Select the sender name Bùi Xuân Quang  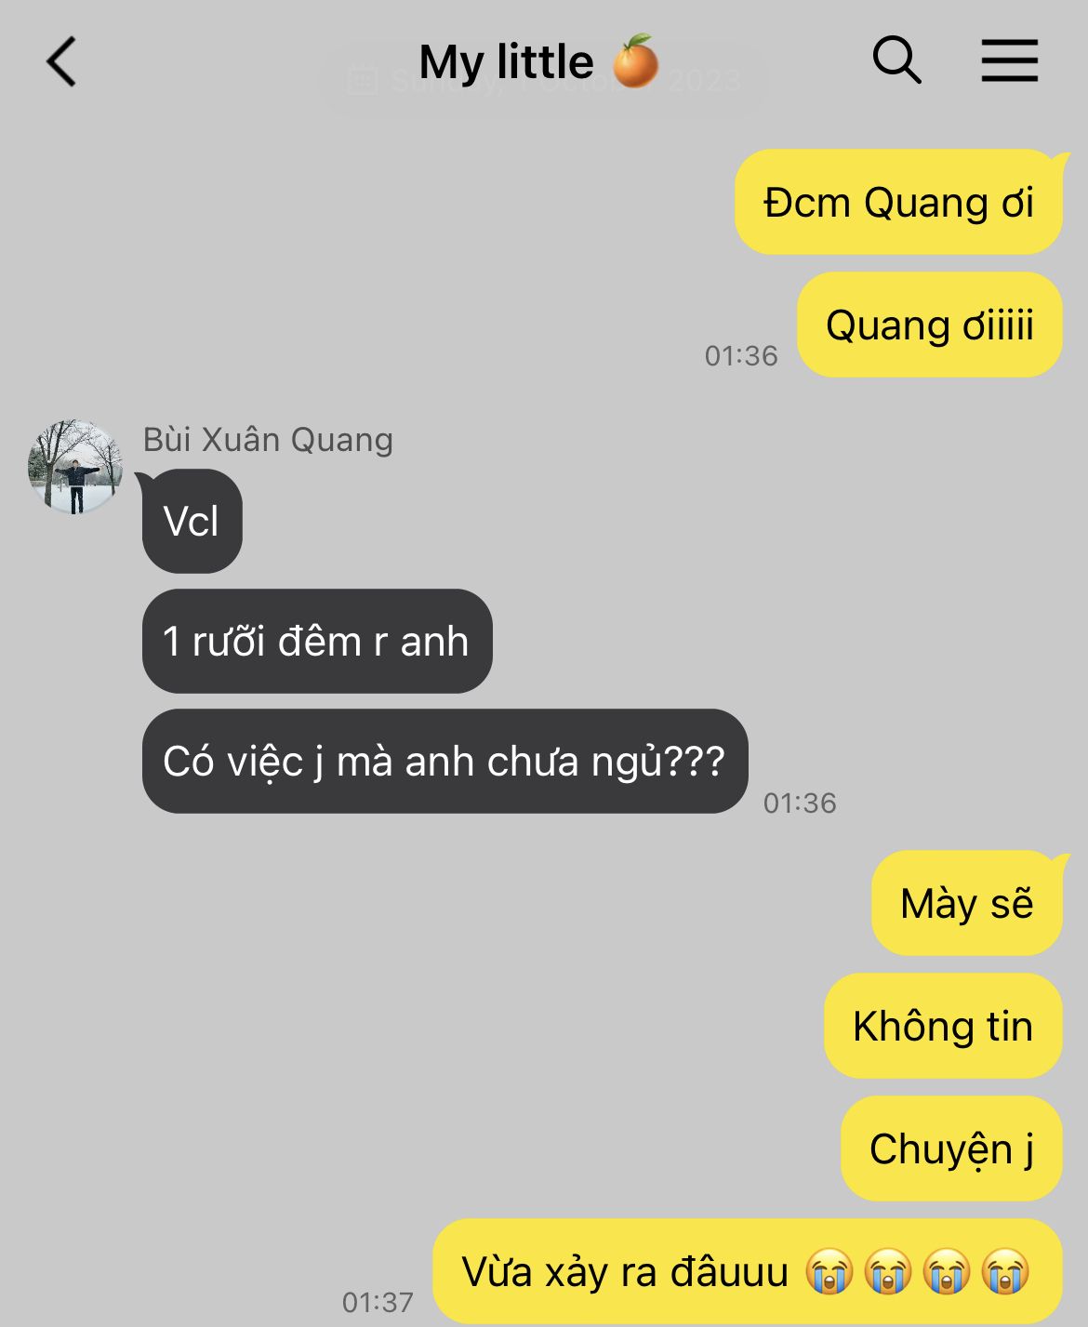268,439
